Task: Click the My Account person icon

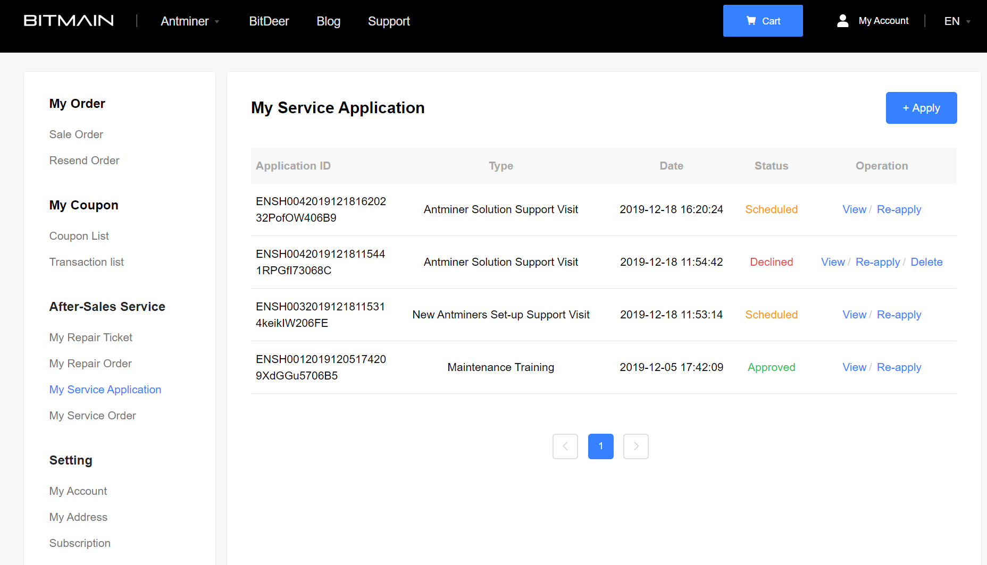Action: 842,20
